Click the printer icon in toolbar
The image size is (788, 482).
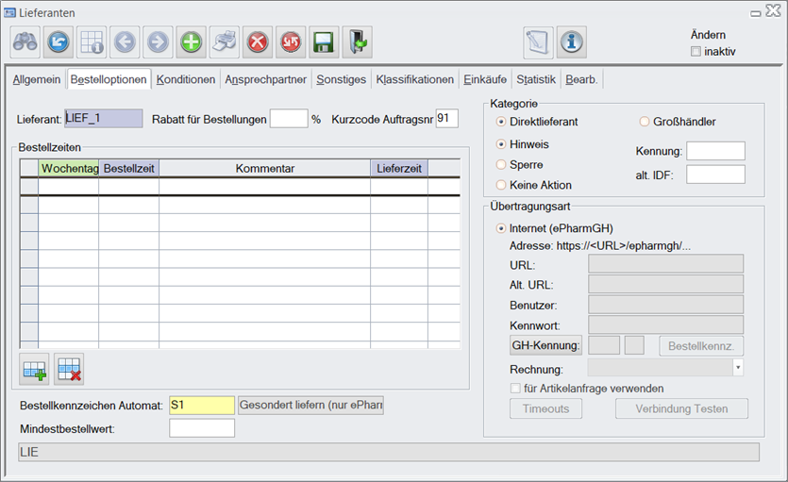point(225,42)
